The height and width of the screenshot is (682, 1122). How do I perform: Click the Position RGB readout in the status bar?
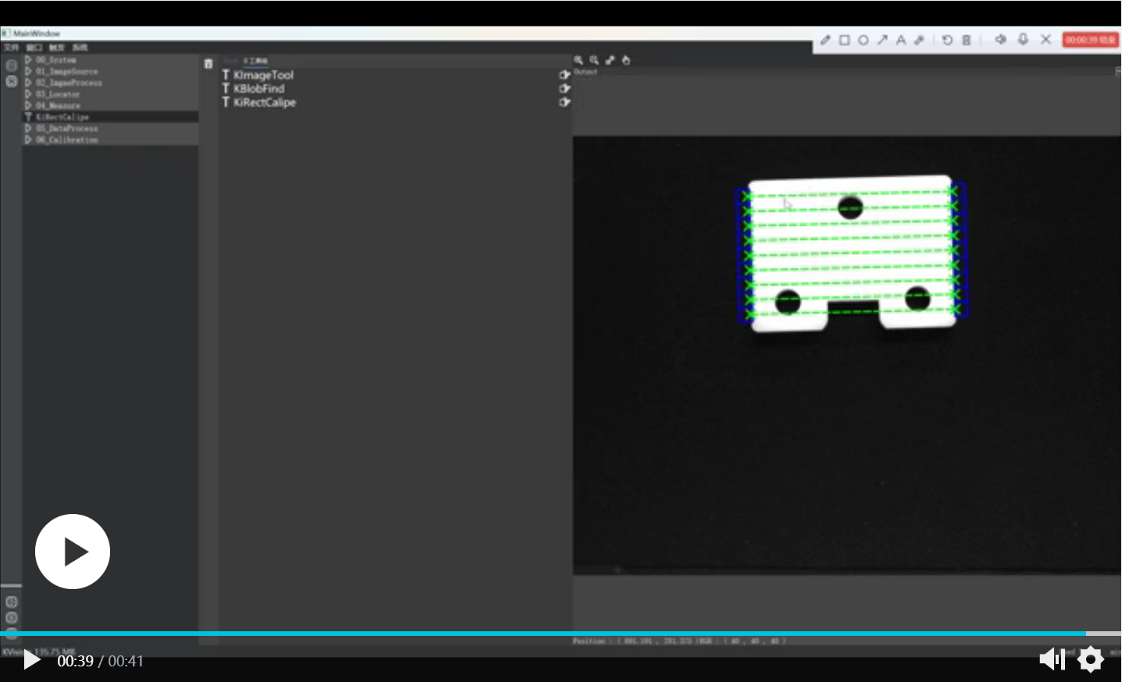(679, 641)
